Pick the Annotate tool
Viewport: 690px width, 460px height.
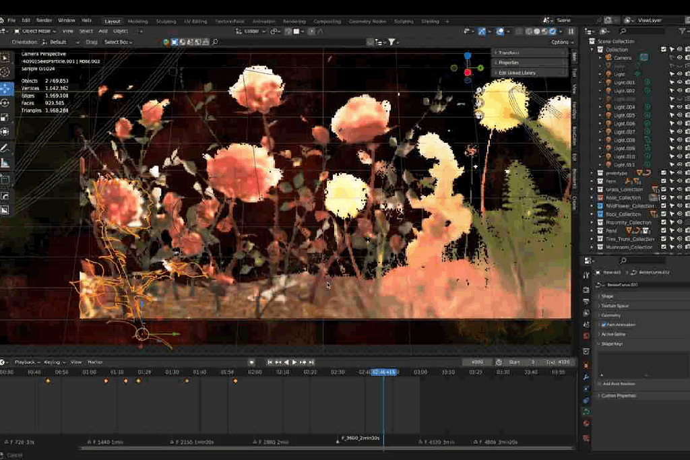click(5, 148)
